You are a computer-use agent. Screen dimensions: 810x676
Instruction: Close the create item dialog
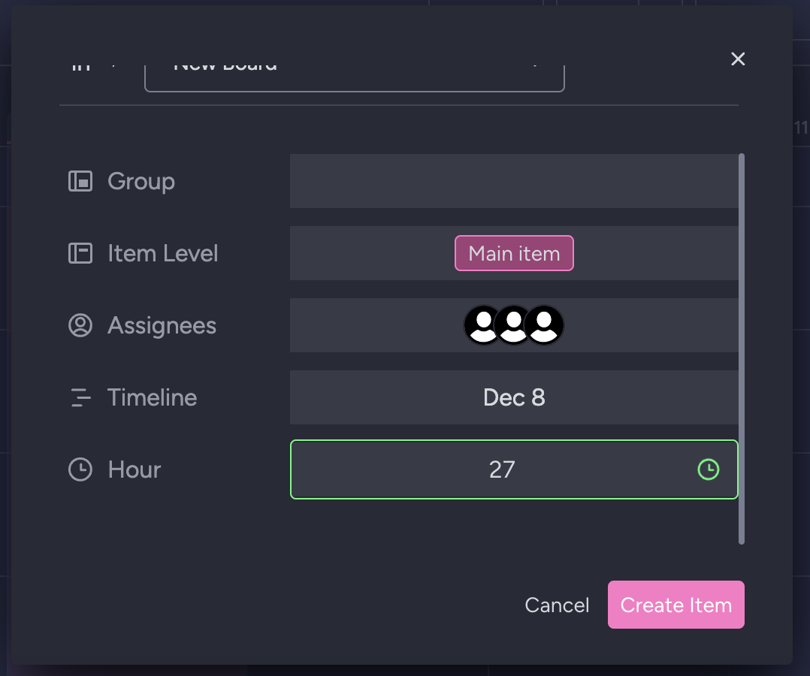point(738,59)
